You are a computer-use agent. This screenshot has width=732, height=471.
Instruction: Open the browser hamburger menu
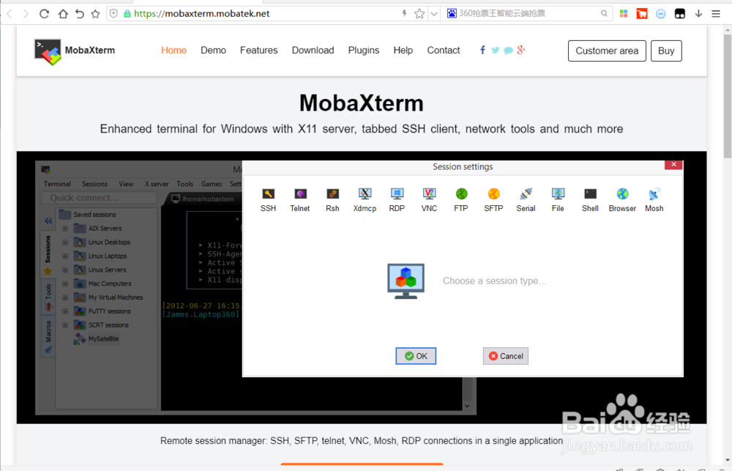[716, 13]
